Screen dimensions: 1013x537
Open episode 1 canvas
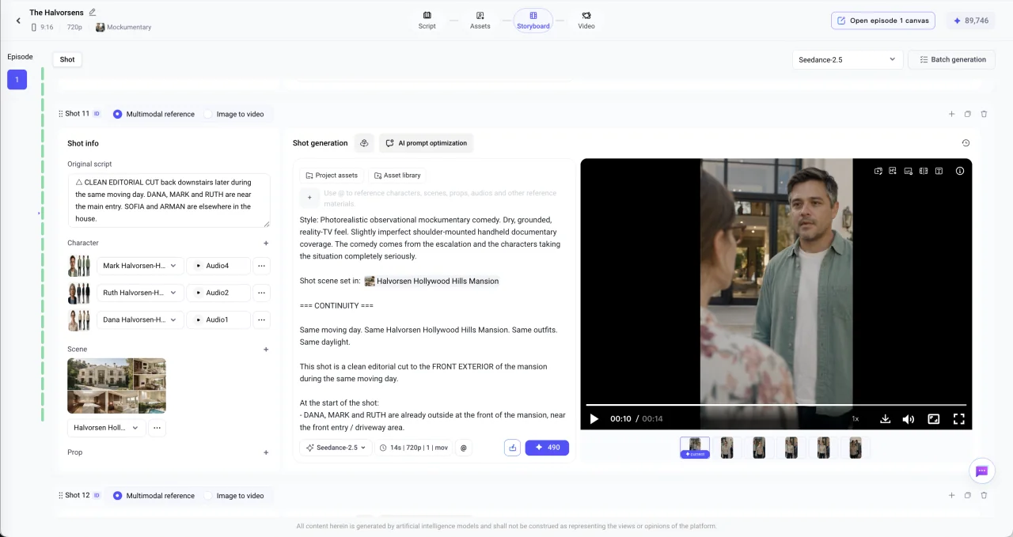pyautogui.click(x=883, y=21)
